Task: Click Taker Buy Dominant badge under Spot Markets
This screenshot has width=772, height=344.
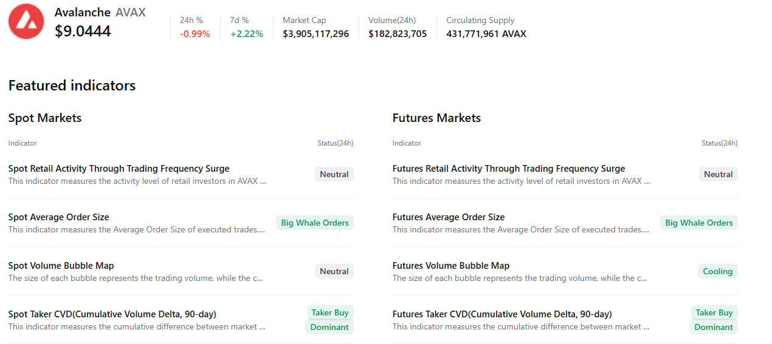Action: pyautogui.click(x=329, y=320)
